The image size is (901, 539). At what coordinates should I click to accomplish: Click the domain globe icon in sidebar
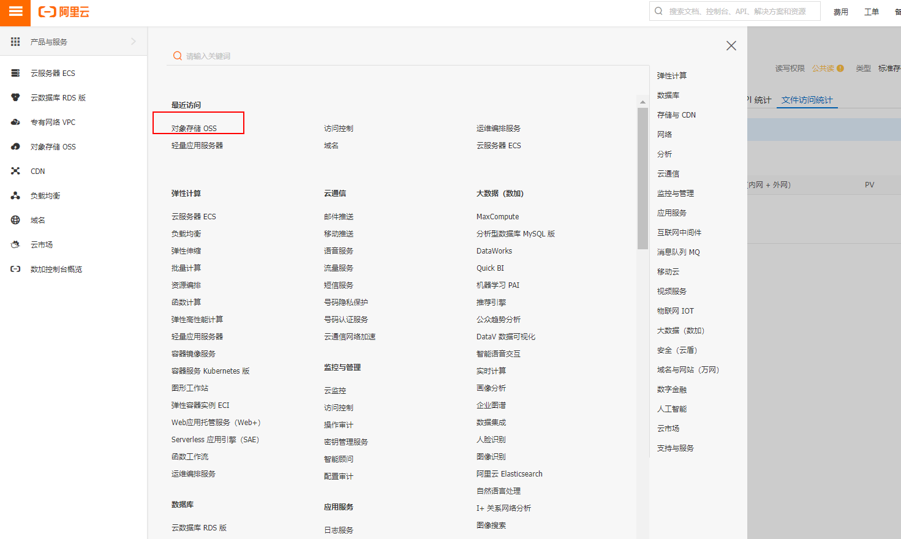pos(15,220)
